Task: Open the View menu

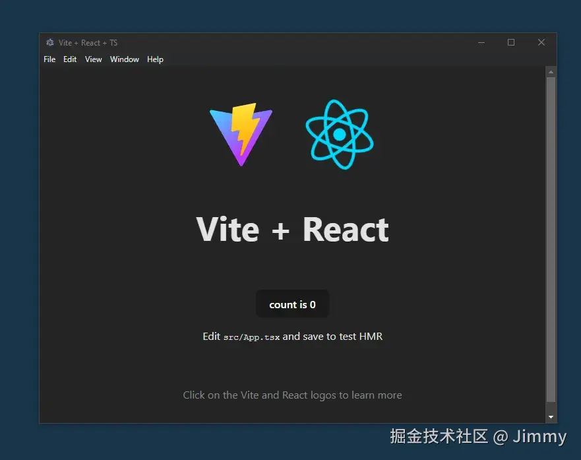Action: pos(93,59)
